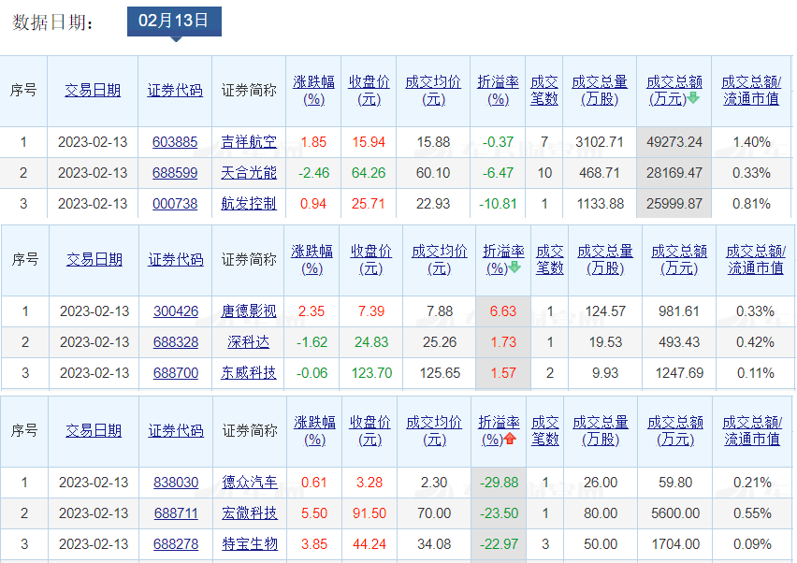The image size is (797, 563).
Task: Click red up arrow under 折溢率 in third table
Action: pyautogui.click(x=510, y=439)
